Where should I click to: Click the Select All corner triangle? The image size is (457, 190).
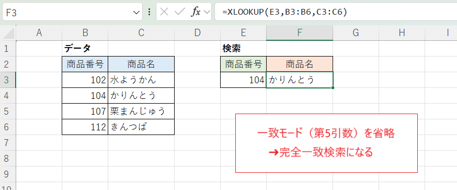click(8, 33)
